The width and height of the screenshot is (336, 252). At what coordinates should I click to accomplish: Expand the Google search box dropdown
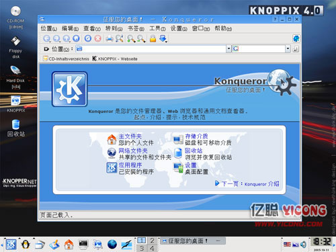point(288,48)
